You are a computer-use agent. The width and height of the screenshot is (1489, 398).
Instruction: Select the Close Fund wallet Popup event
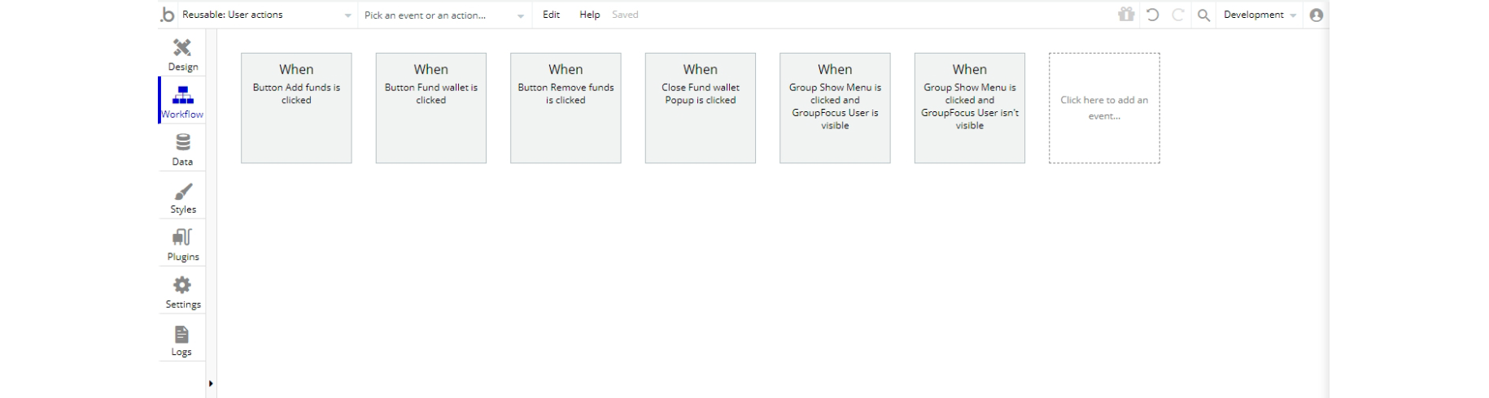coord(700,108)
